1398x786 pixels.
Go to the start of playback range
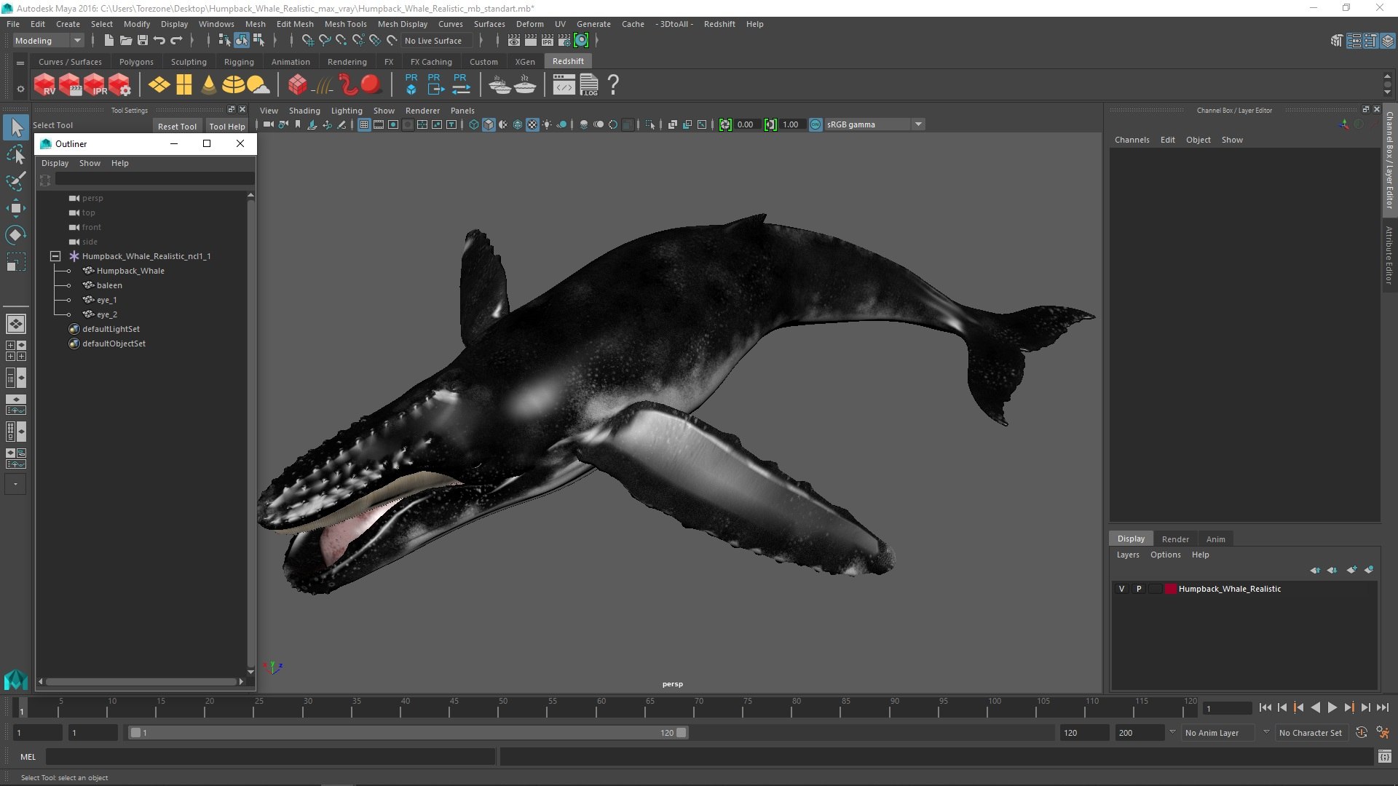coord(1265,707)
